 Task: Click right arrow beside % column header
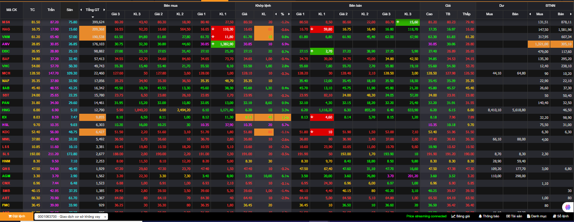click(288, 14)
